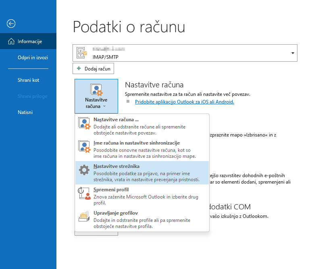
Task: Choose Nastavitve računa ... menu entry
Action: (116, 120)
